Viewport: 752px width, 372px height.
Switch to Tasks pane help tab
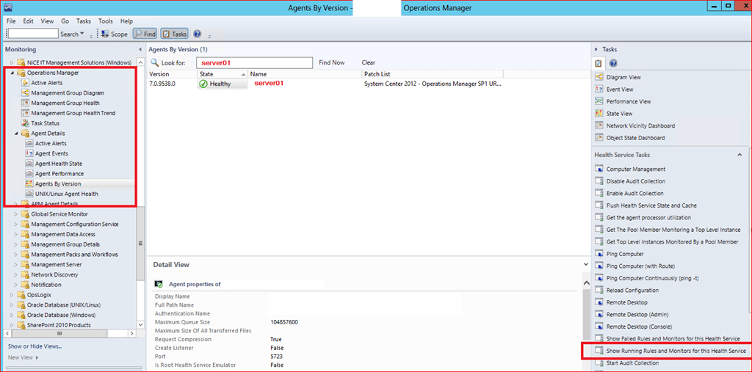pyautogui.click(x=612, y=63)
